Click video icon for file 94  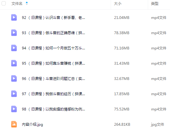point(14,48)
